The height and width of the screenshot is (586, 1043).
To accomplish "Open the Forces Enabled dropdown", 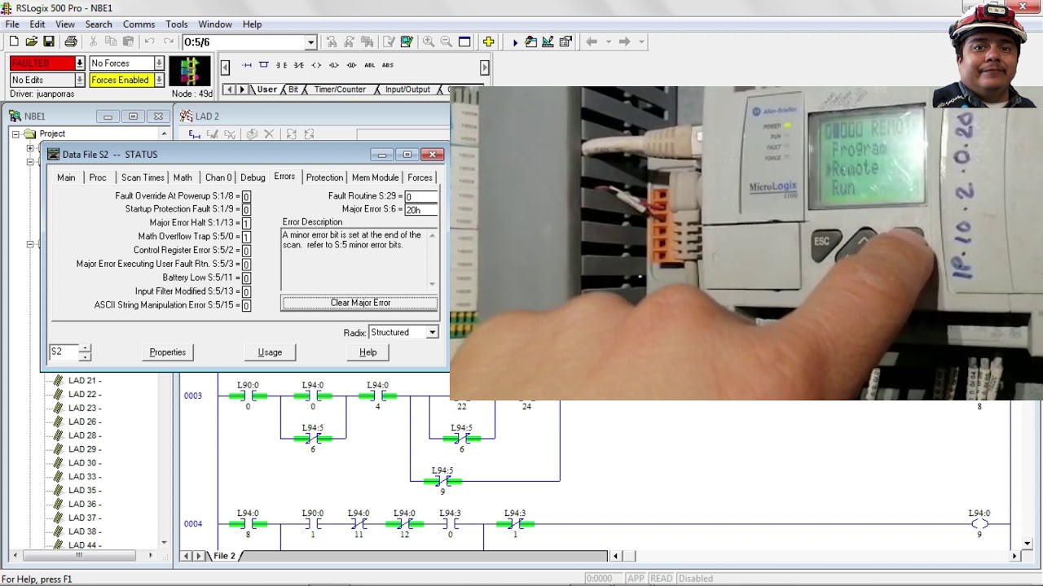I will tap(159, 80).
